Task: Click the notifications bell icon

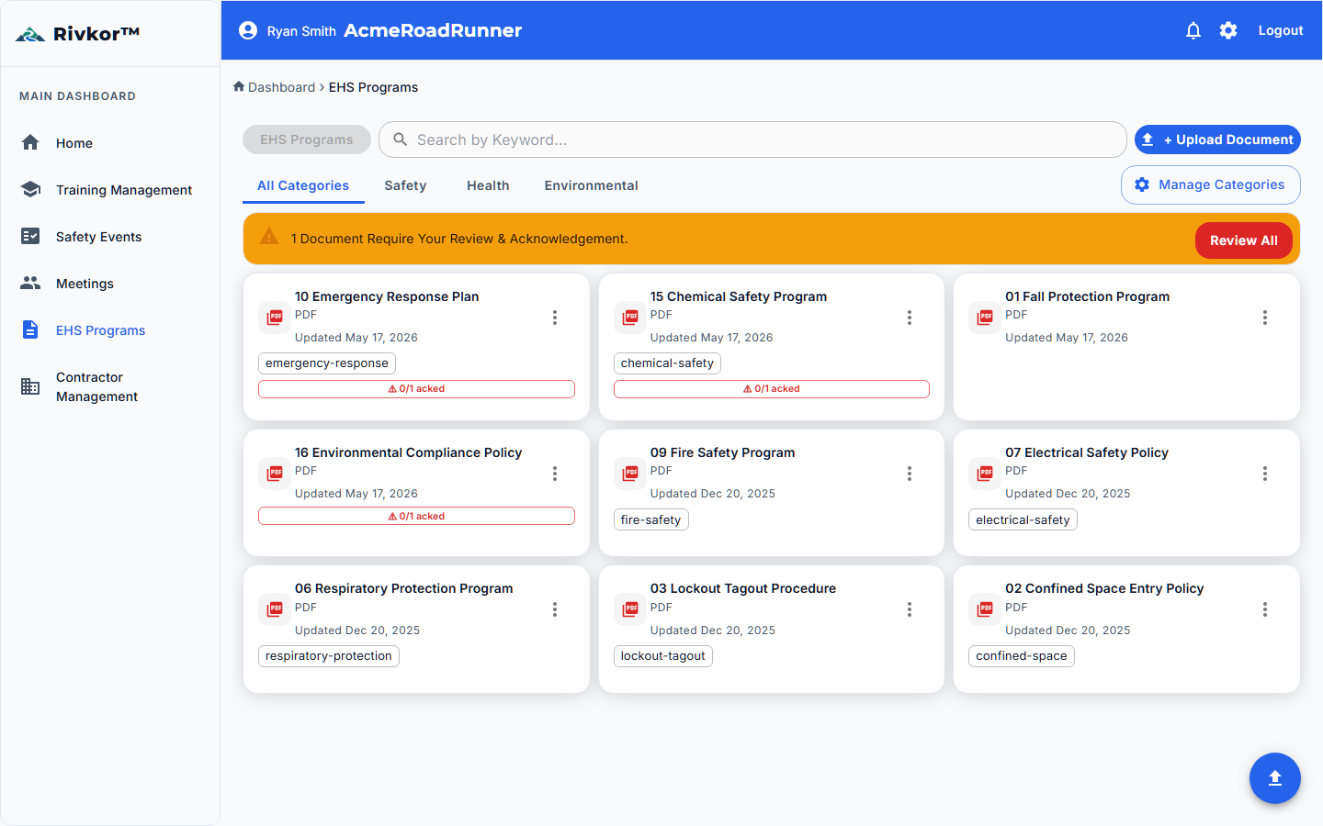Action: tap(1193, 30)
